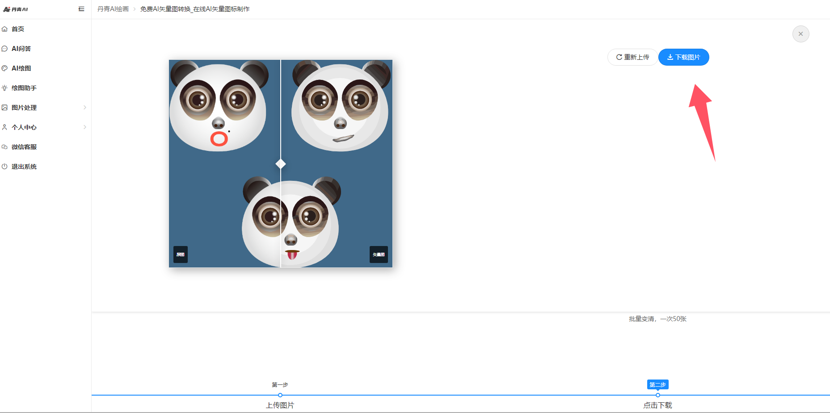
Task: Open the 个人中心 menu item
Action: [x=24, y=127]
